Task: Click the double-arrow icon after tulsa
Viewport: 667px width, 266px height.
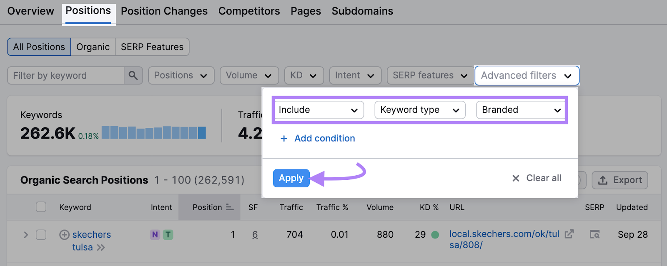Action: click(101, 248)
